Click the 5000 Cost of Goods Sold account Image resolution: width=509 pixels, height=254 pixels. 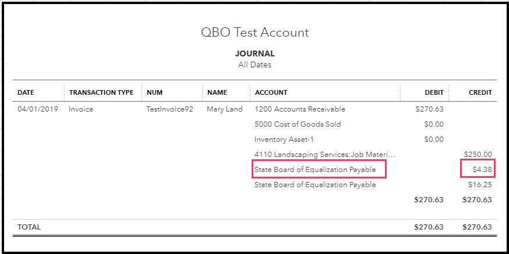(x=298, y=124)
